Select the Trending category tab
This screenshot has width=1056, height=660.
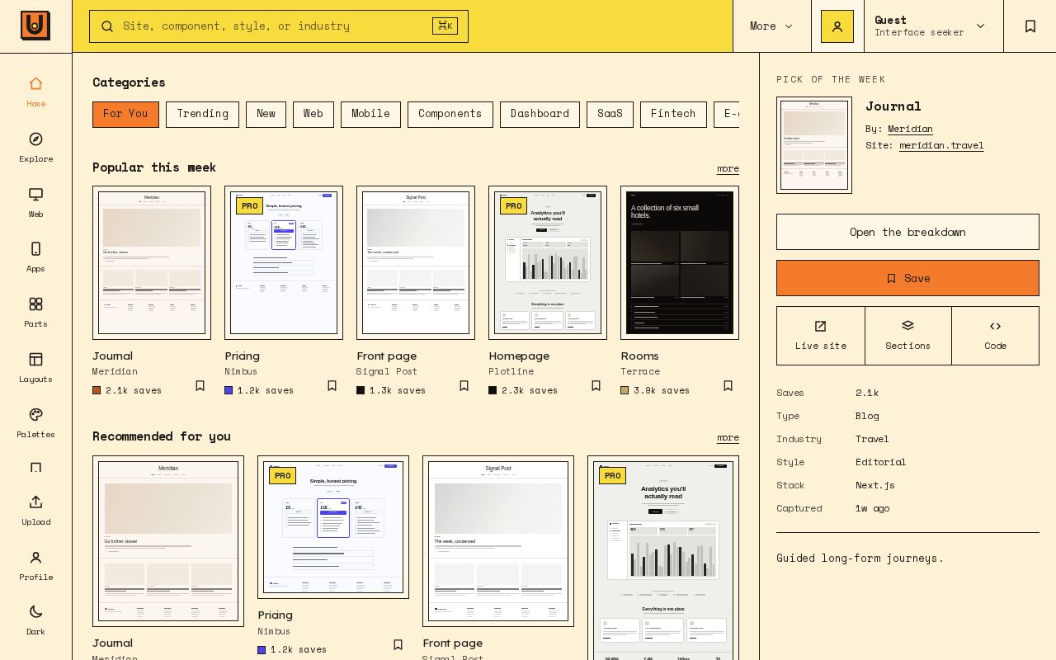pos(202,115)
